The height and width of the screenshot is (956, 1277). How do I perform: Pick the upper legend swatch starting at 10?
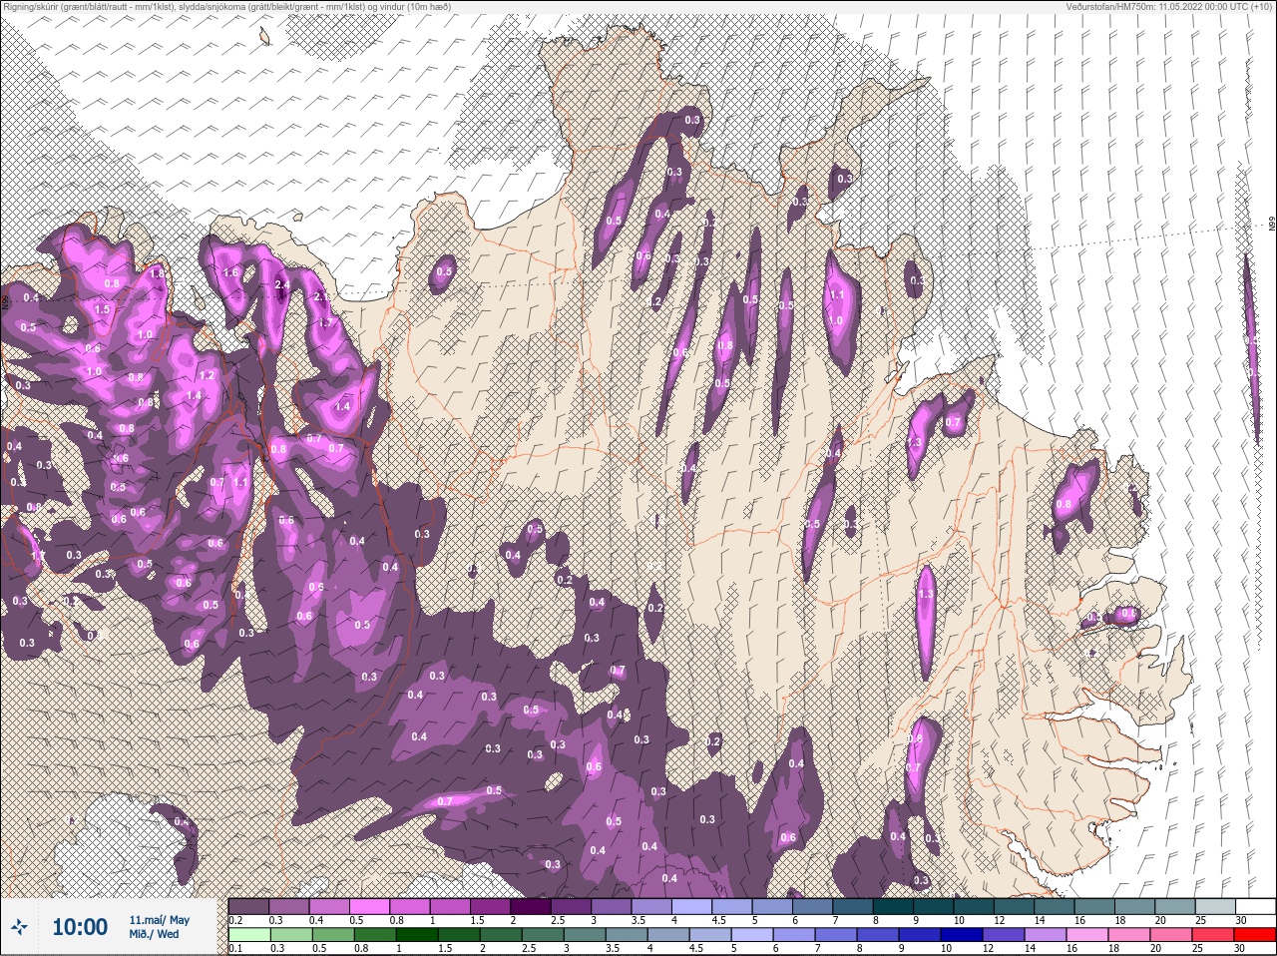click(975, 906)
